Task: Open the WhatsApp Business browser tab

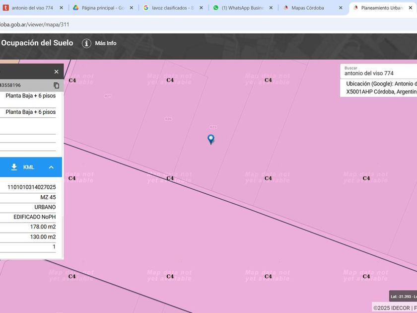Action: [242, 8]
